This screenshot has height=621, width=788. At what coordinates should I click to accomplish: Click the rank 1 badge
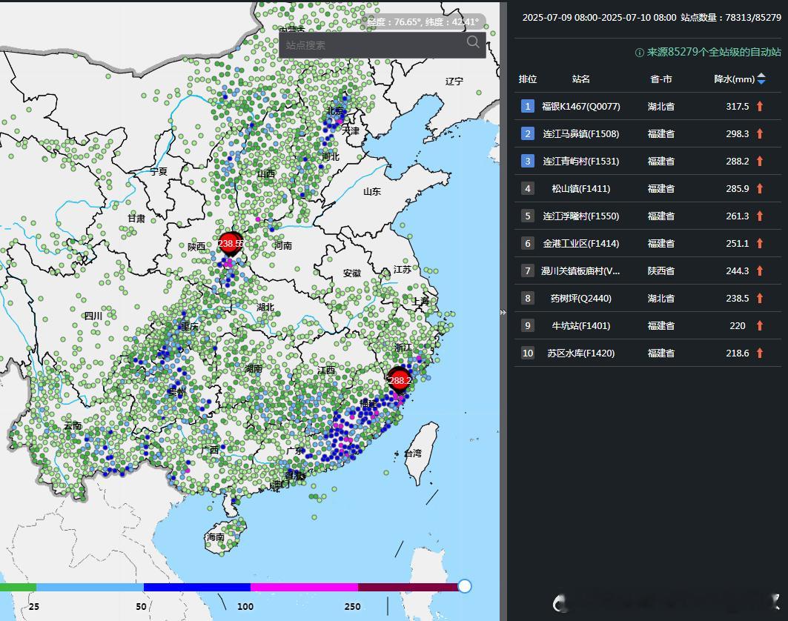point(528,106)
